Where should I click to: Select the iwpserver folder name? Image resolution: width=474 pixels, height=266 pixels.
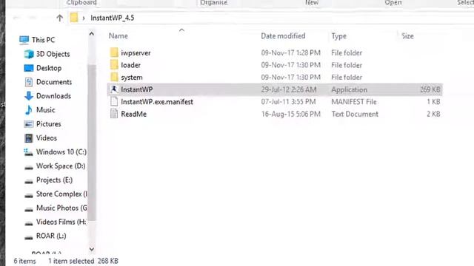(136, 52)
